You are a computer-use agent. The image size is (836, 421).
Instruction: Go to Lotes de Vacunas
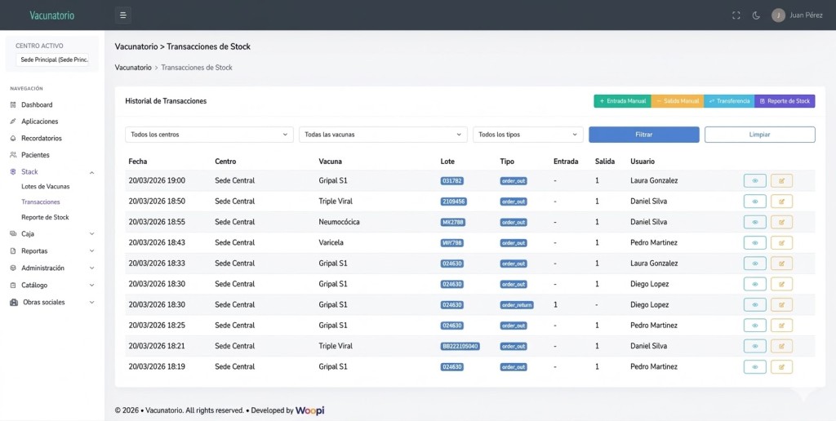tap(46, 187)
